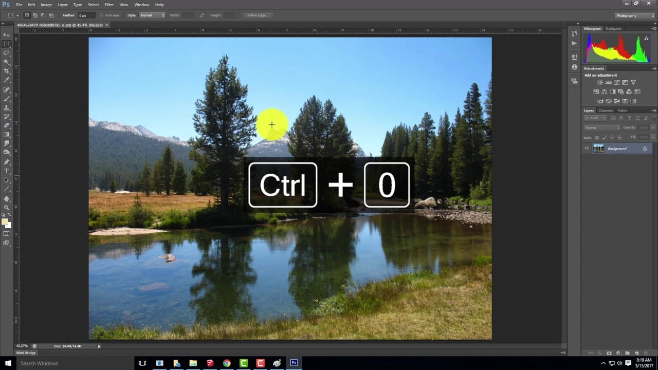
Task: Select the Crop tool
Action: (x=7, y=71)
